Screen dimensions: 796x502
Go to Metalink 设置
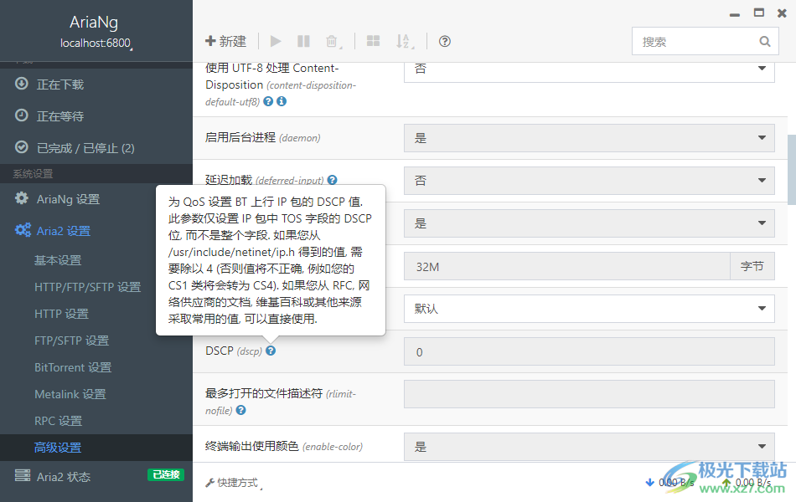coord(70,394)
